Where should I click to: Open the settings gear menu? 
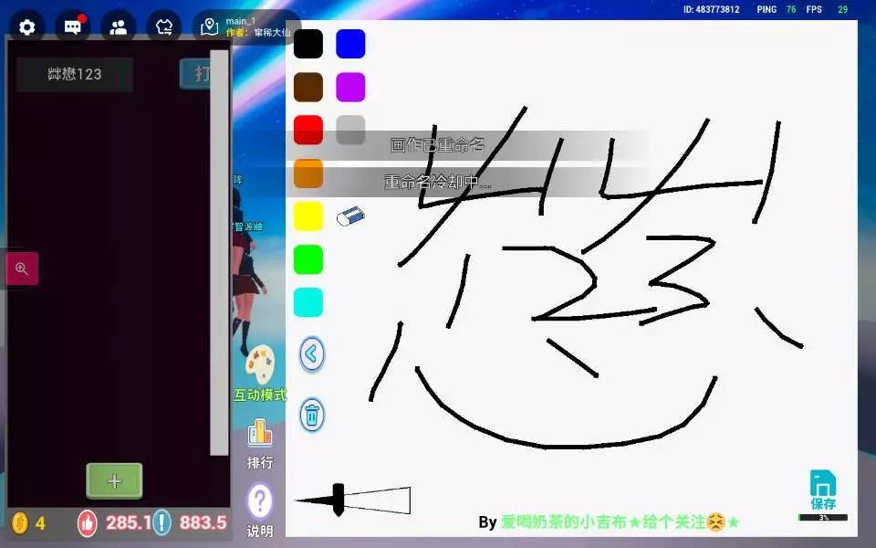[x=27, y=26]
